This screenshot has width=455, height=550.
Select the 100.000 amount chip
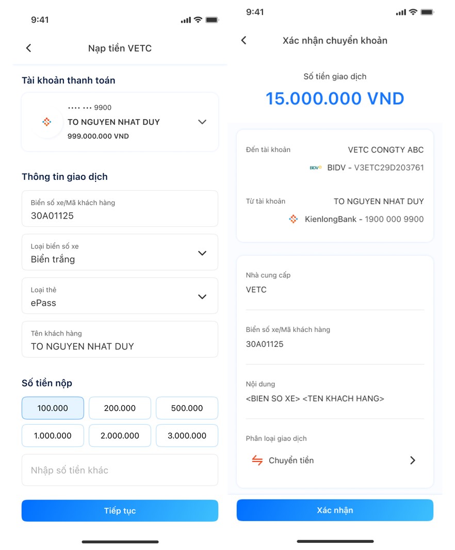pos(53,408)
